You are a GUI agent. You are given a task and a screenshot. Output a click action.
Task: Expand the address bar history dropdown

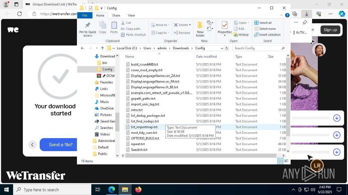click(x=222, y=48)
